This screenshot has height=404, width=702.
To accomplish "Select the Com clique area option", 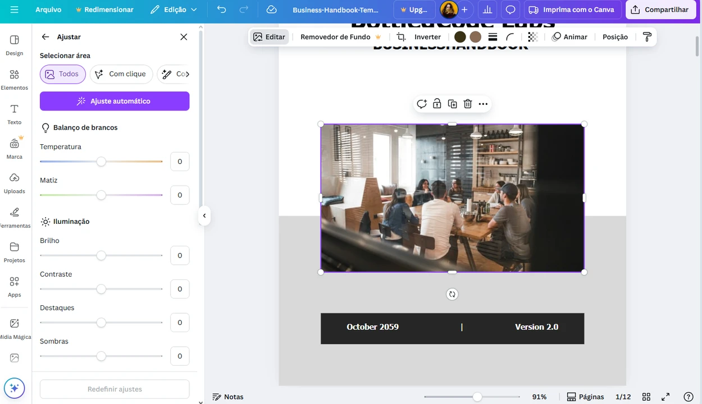I will coord(121,74).
